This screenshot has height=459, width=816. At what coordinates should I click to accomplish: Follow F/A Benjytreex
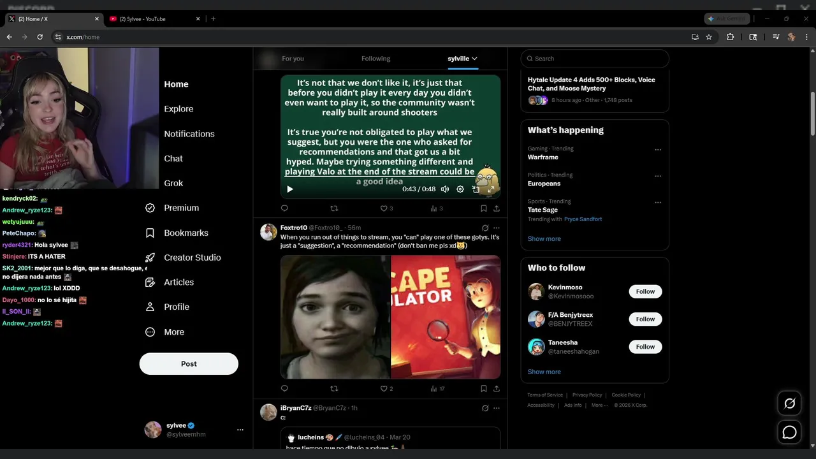point(645,319)
